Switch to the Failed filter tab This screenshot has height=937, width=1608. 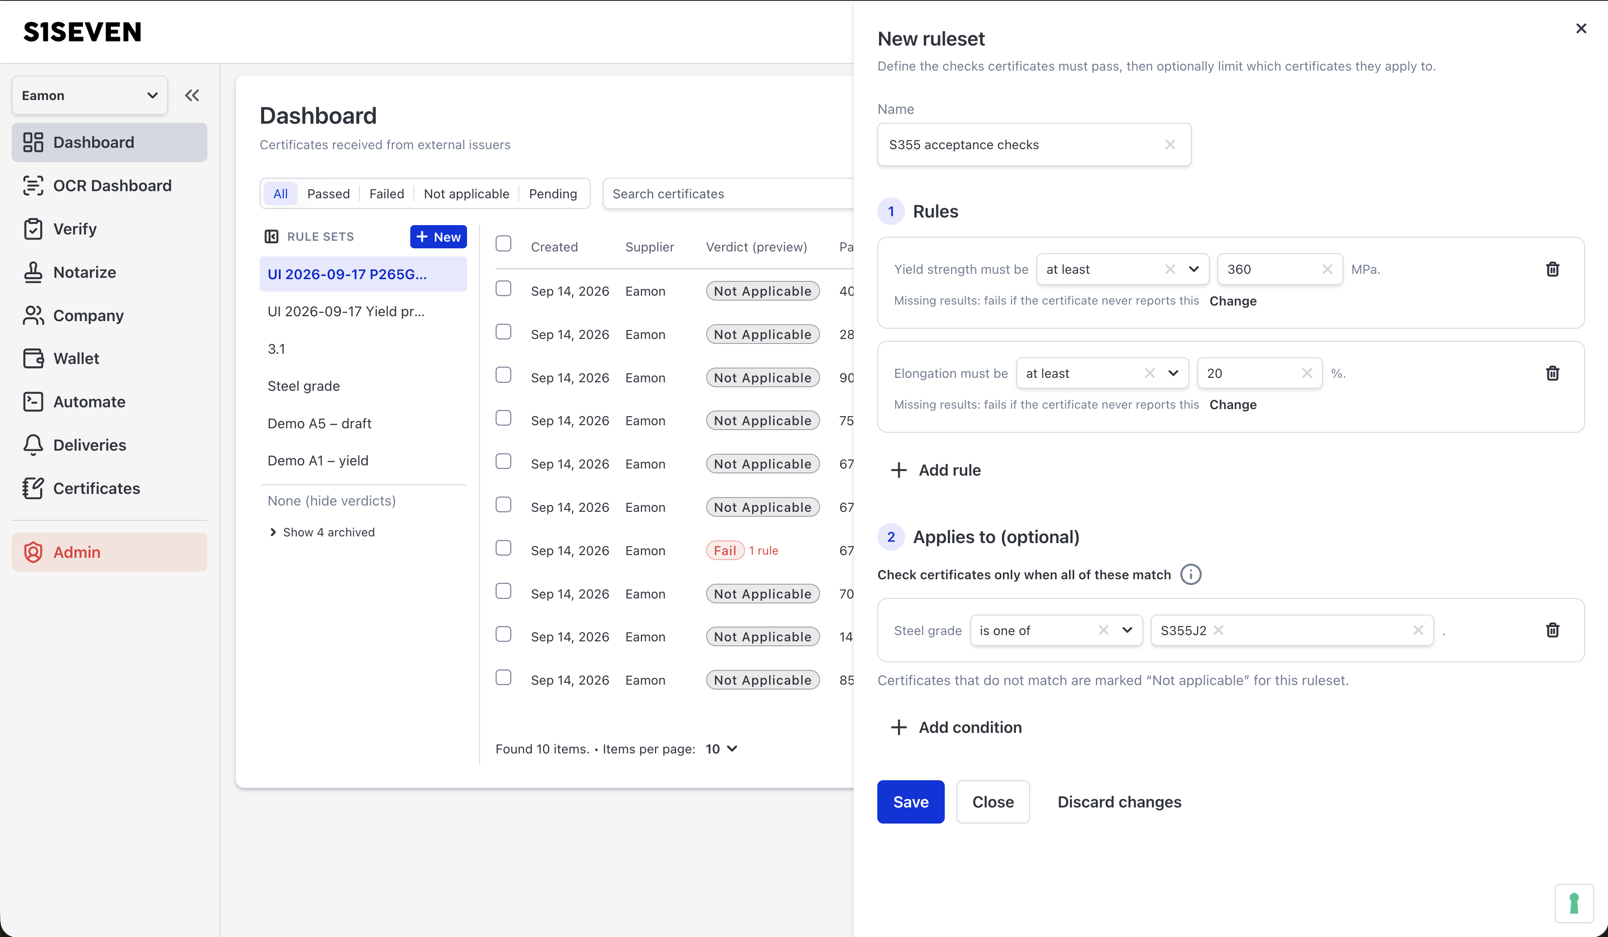coord(387,194)
